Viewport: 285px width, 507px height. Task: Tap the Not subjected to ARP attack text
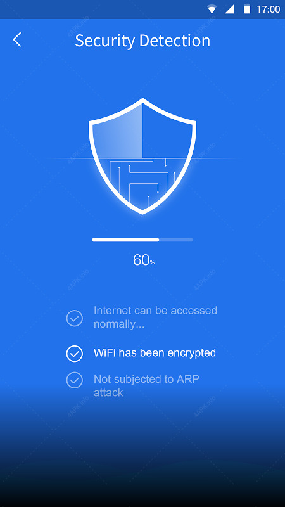point(146,386)
